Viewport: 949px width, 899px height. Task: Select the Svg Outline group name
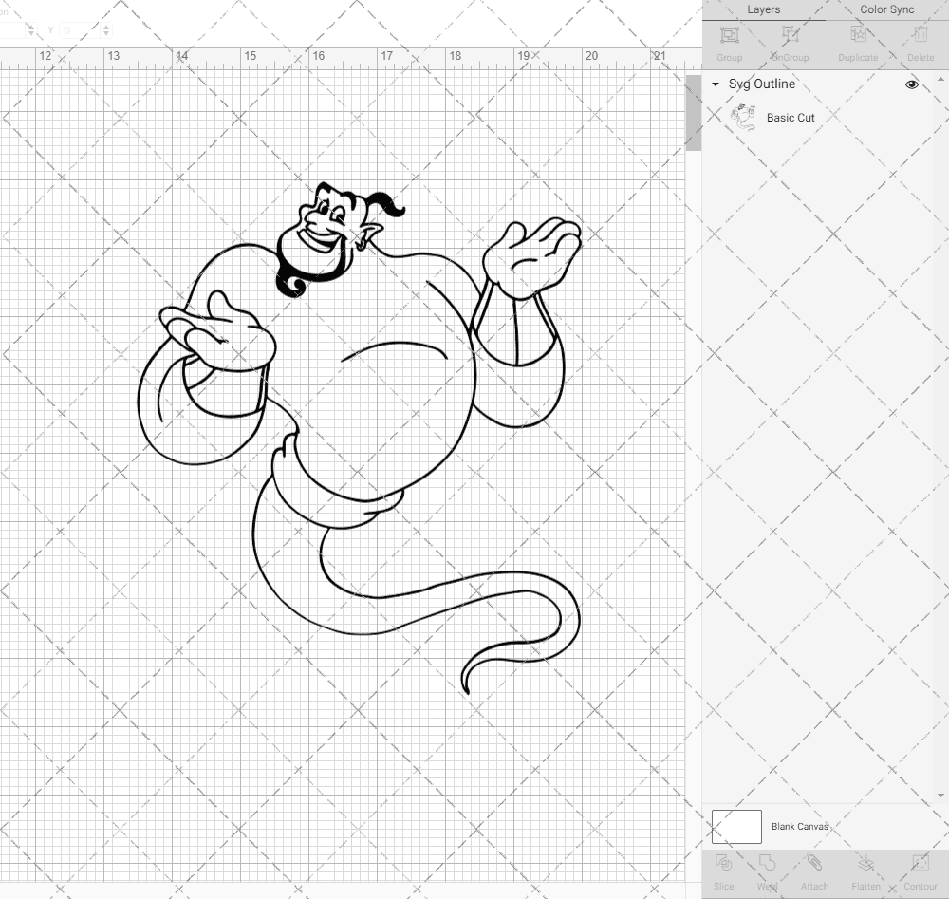(x=761, y=84)
